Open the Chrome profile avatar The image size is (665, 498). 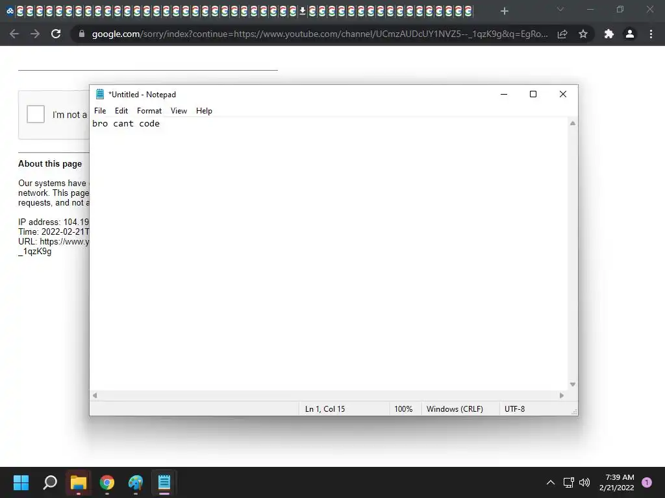click(x=630, y=34)
